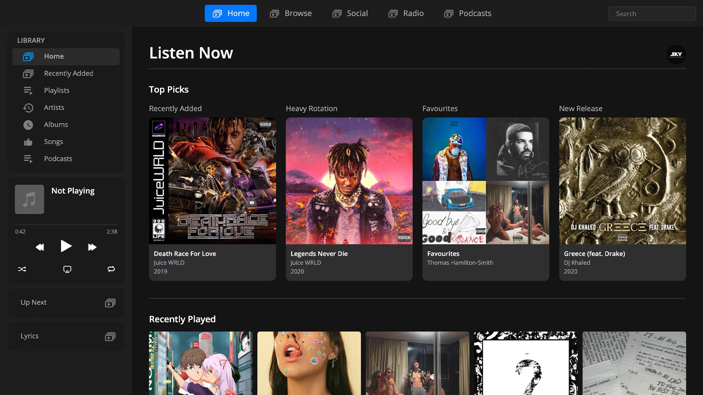Click the Recently Played heading

pos(182,319)
